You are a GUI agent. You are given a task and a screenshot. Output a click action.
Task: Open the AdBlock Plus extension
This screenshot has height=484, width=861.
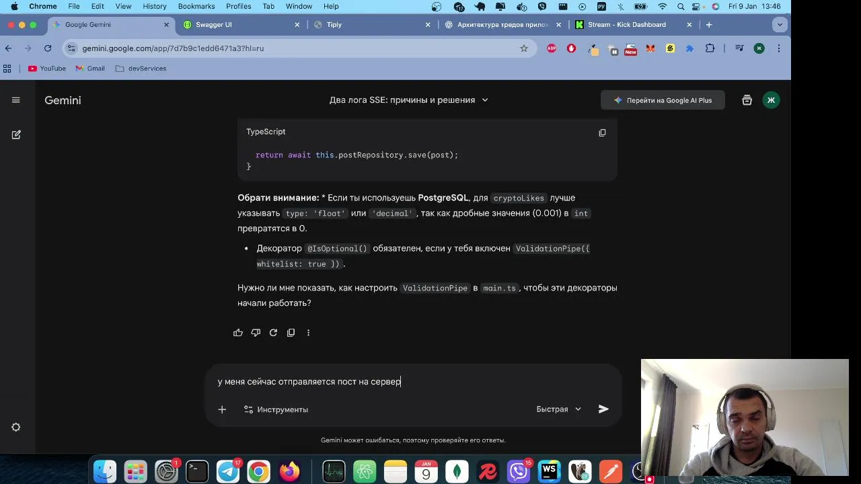(552, 48)
